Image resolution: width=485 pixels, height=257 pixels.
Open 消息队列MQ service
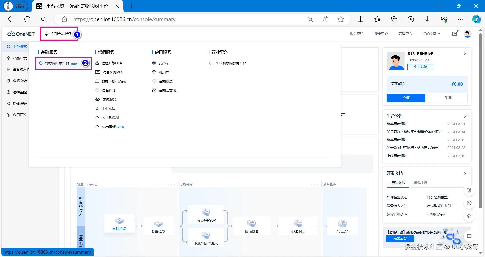109,72
